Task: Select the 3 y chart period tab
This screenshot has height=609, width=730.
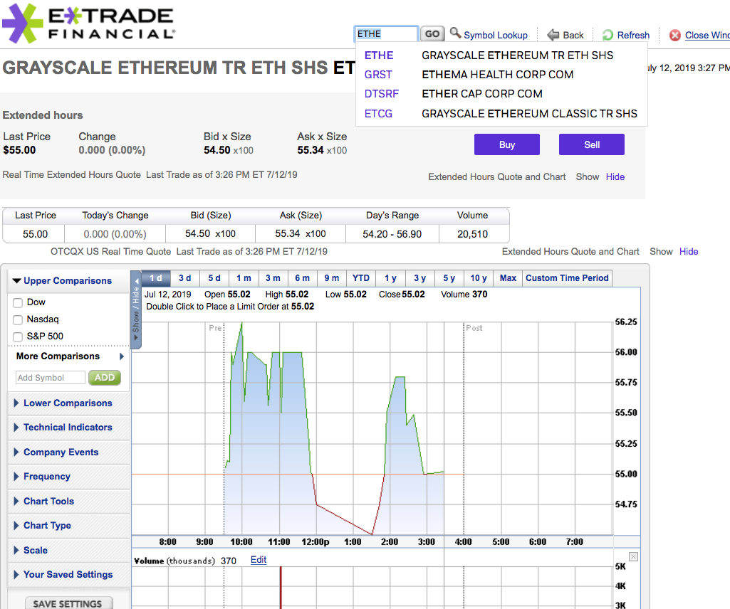Action: 419,277
